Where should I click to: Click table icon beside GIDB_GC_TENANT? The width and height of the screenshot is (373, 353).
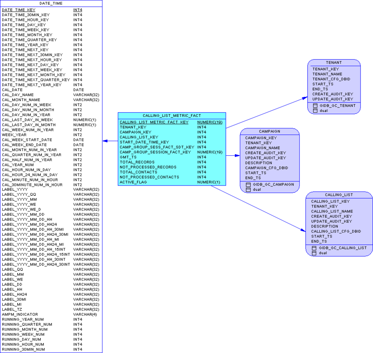[315, 106]
